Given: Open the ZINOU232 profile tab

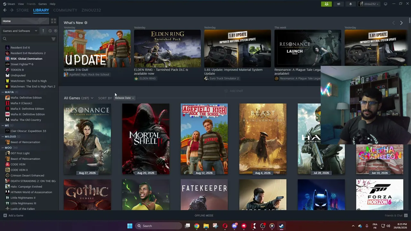Looking at the screenshot, I should coord(91,10).
